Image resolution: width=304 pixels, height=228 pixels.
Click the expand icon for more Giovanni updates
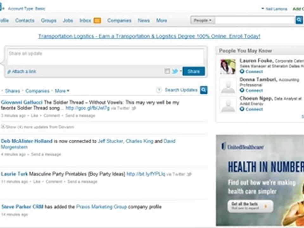(x=3, y=127)
